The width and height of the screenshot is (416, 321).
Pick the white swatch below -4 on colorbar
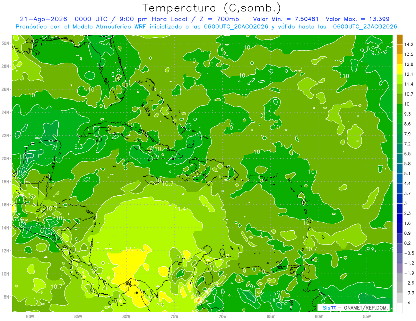coord(400,308)
